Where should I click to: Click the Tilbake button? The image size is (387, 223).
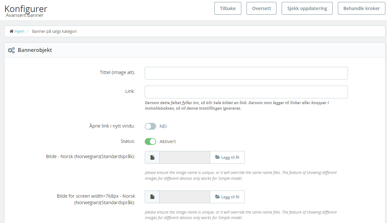(228, 8)
